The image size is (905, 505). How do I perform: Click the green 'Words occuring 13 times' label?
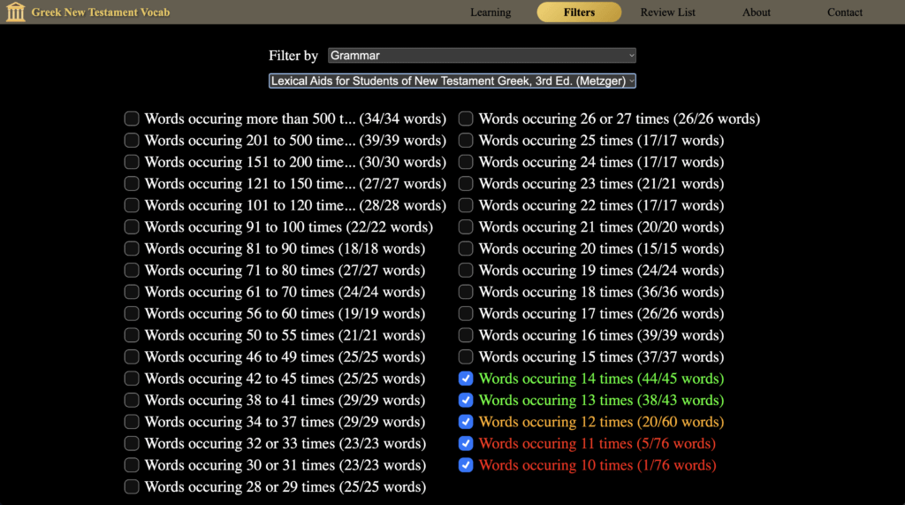tap(601, 401)
